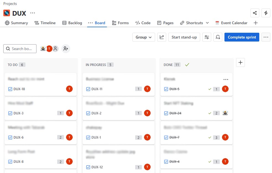Filter by the red T avatar
This screenshot has height=173, width=272.
[x=49, y=49]
